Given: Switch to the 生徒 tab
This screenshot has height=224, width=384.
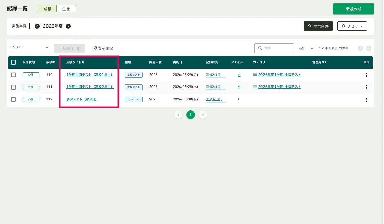Looking at the screenshot, I should [x=66, y=9].
